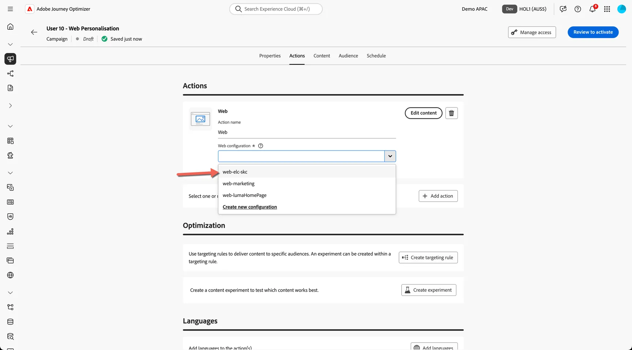The image size is (632, 350).
Task: Toggle the Web configuration dropdown arrow
Action: click(390, 156)
